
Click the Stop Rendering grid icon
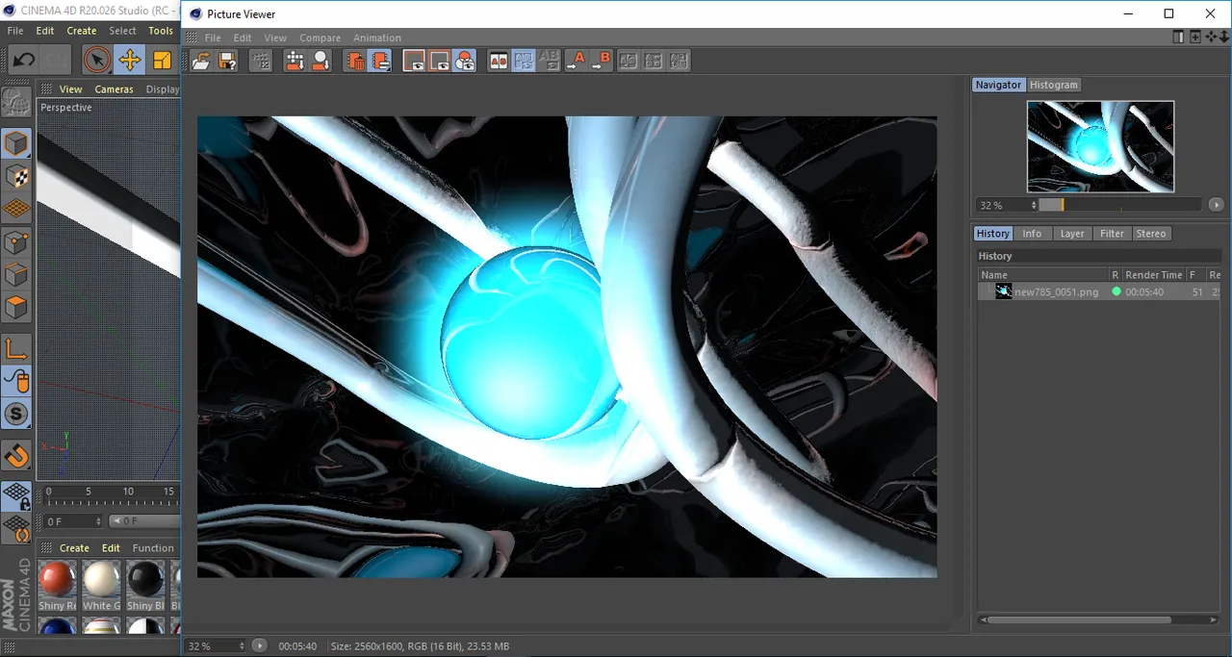(x=260, y=61)
